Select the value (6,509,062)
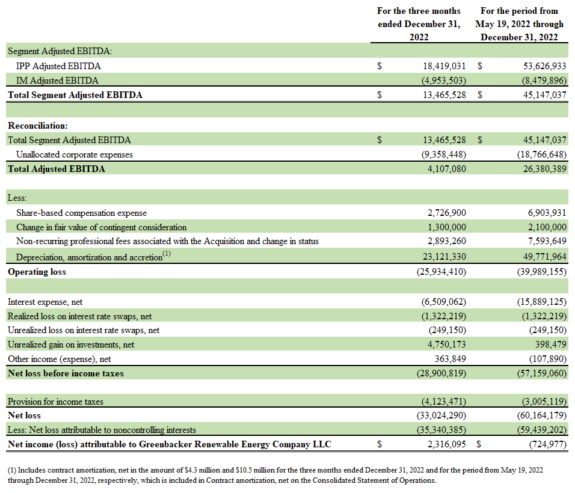 [x=444, y=302]
